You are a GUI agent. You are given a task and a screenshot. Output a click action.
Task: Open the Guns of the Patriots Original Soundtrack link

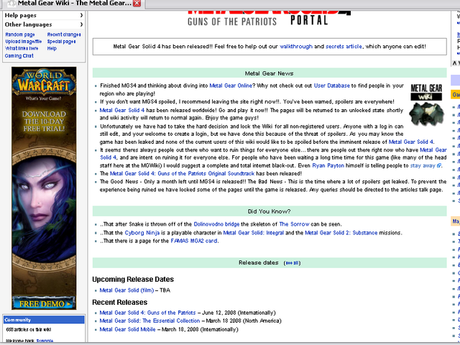click(x=182, y=173)
